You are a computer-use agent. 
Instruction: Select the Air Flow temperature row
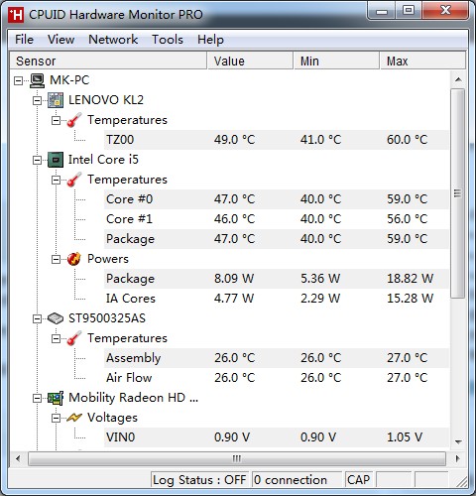(x=277, y=378)
